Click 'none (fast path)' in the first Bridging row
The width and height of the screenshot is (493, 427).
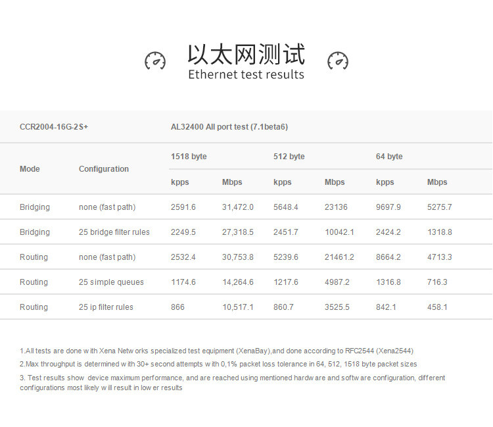[107, 207]
